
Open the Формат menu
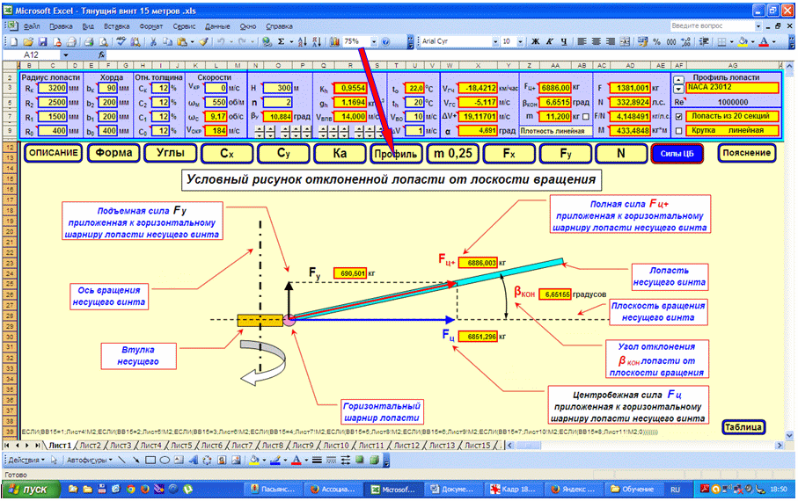coord(150,26)
